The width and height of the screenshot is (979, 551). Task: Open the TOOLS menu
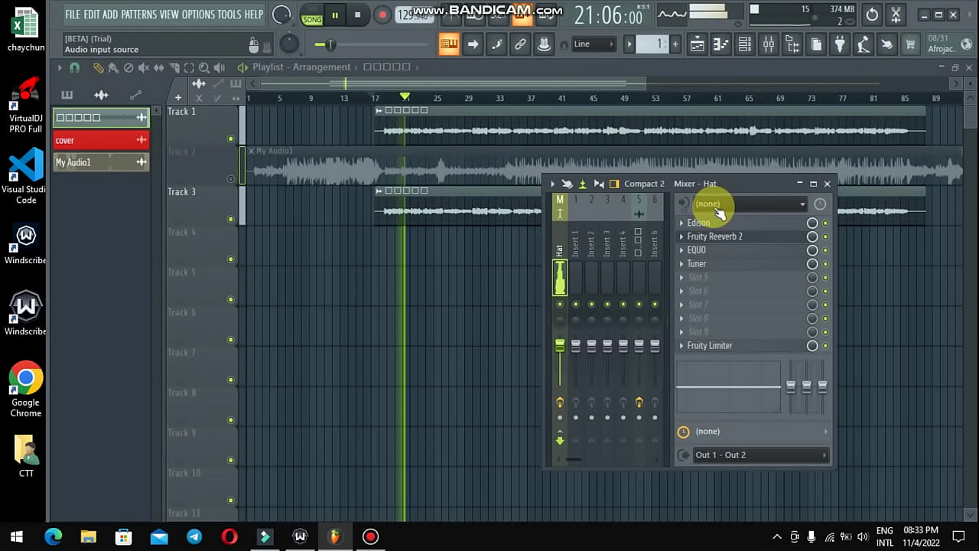point(228,15)
